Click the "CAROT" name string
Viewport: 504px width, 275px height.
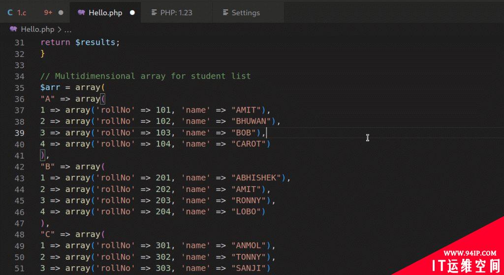tap(249, 144)
